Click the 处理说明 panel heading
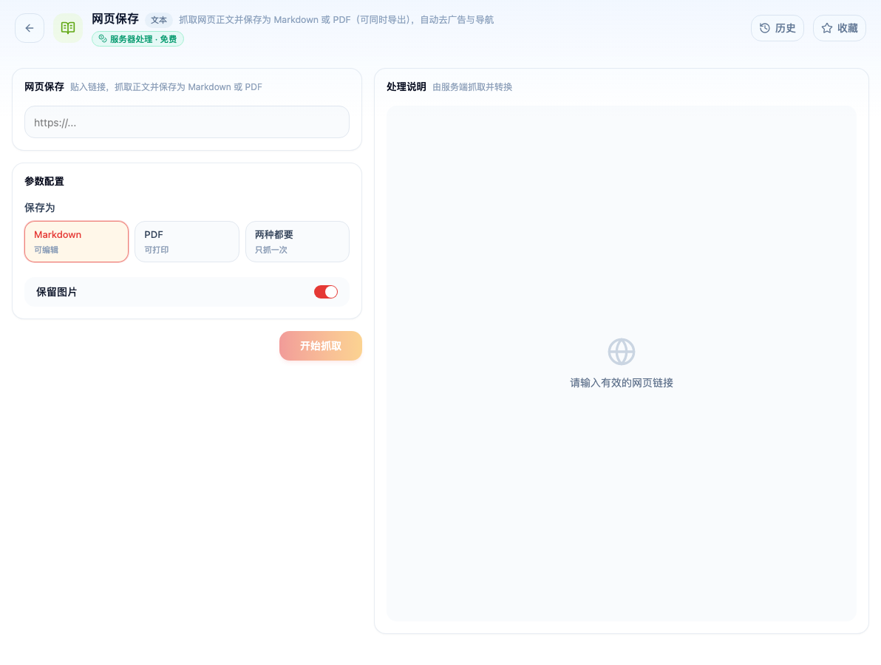This screenshot has height=665, width=881. click(x=407, y=86)
